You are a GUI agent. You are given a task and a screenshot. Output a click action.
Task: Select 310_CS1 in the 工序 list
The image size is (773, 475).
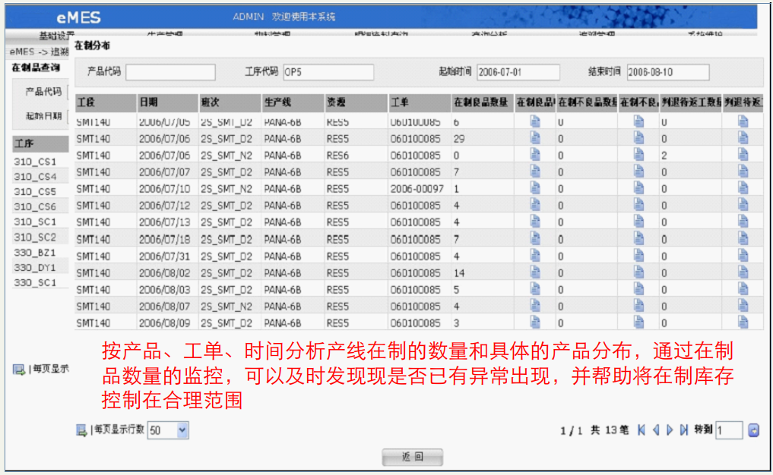(35, 162)
